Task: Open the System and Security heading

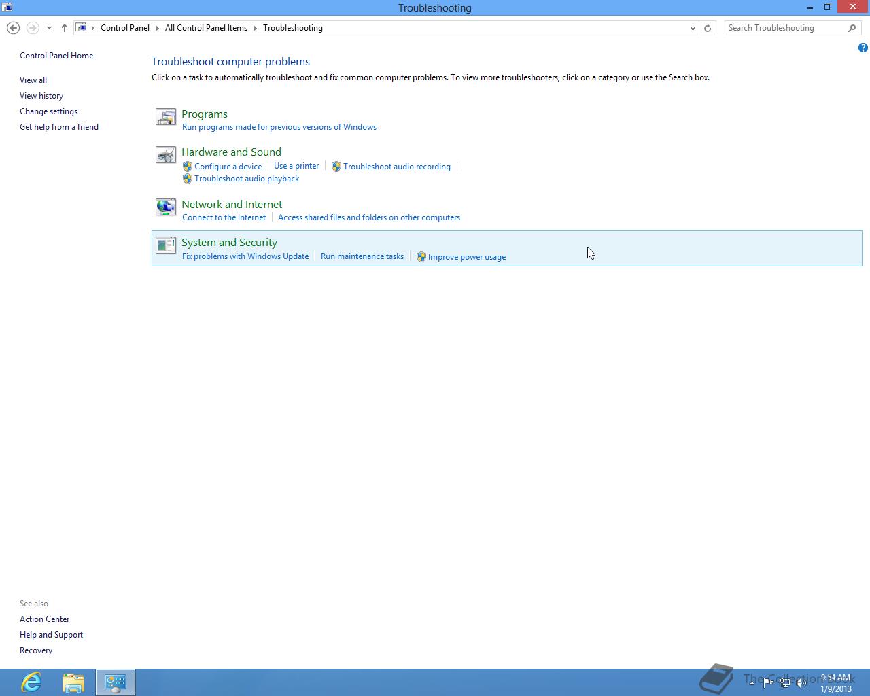Action: click(x=229, y=243)
